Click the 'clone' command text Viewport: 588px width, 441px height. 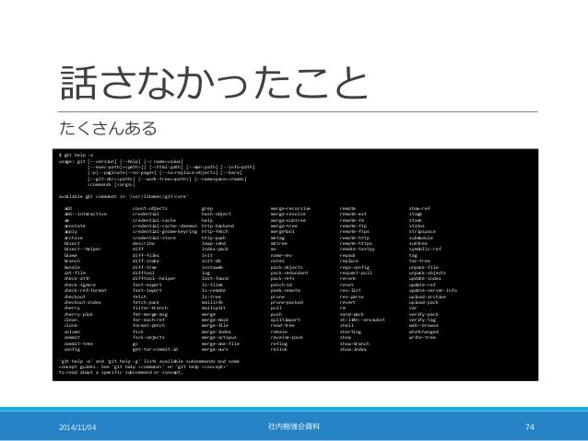pos(70,326)
